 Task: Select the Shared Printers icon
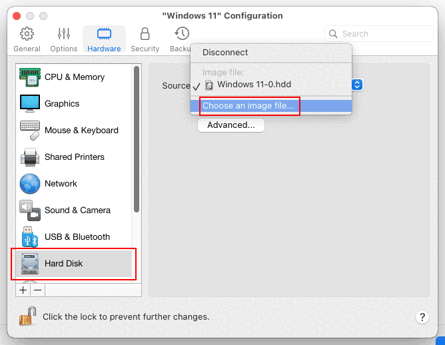(30, 157)
